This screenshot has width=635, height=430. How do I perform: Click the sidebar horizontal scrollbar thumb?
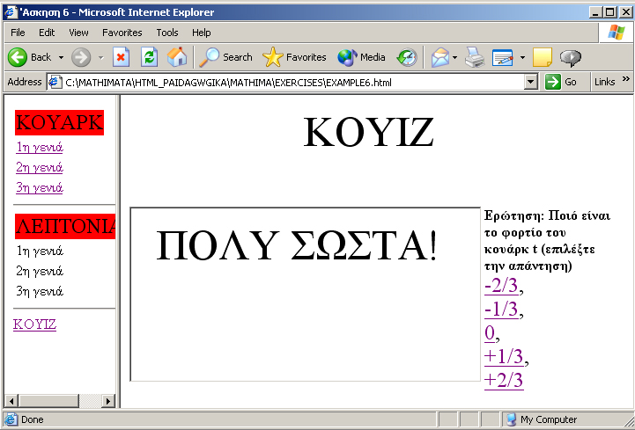(x=48, y=401)
